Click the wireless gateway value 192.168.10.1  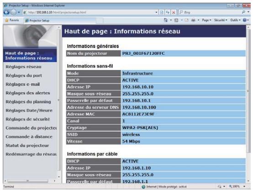pos(137,101)
